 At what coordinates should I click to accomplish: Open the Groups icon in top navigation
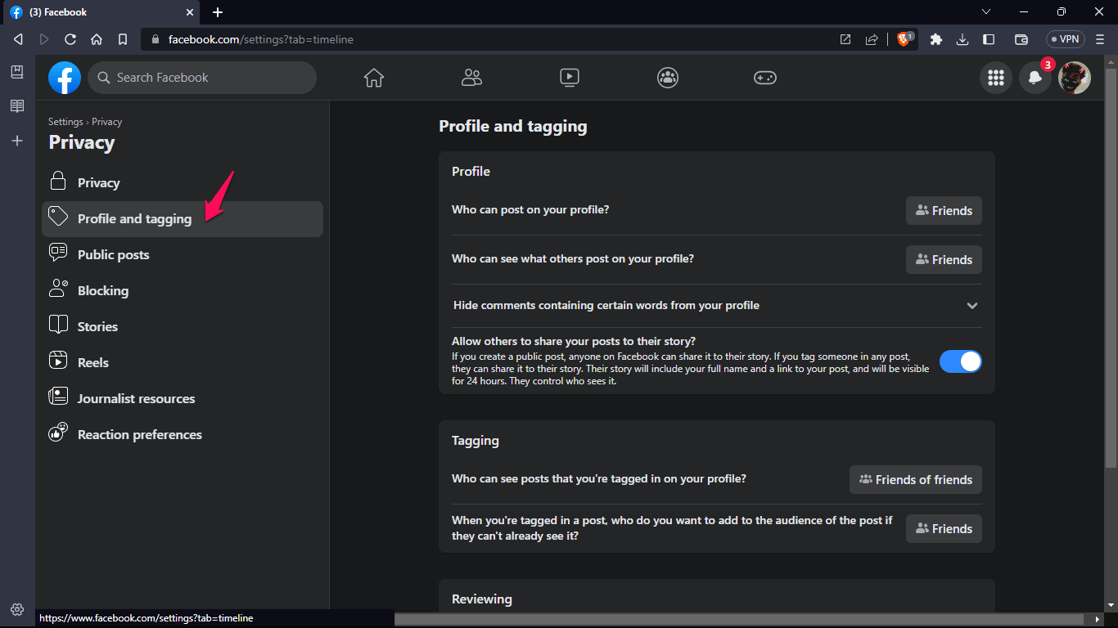pos(668,78)
